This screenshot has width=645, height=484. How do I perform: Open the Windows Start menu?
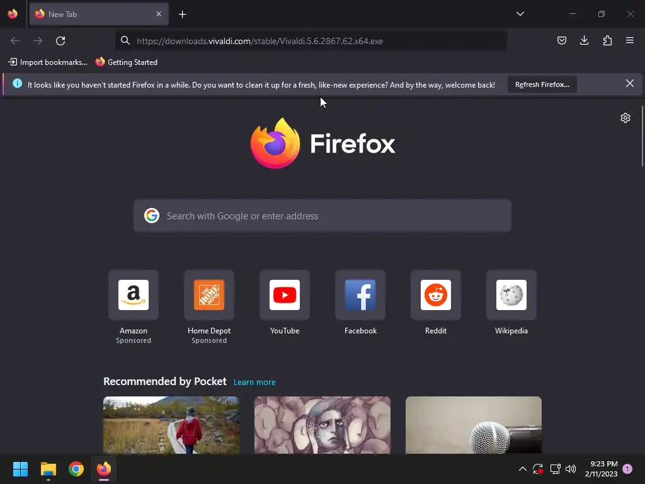point(20,469)
